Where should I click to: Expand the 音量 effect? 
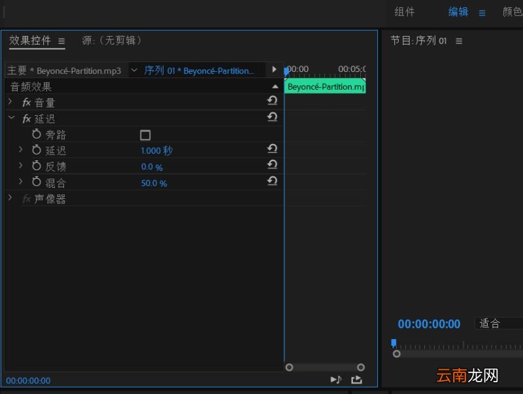click(x=10, y=101)
